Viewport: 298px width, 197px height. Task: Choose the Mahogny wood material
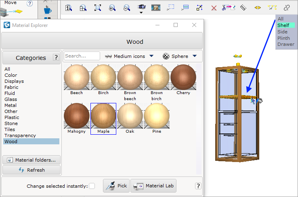77,118
